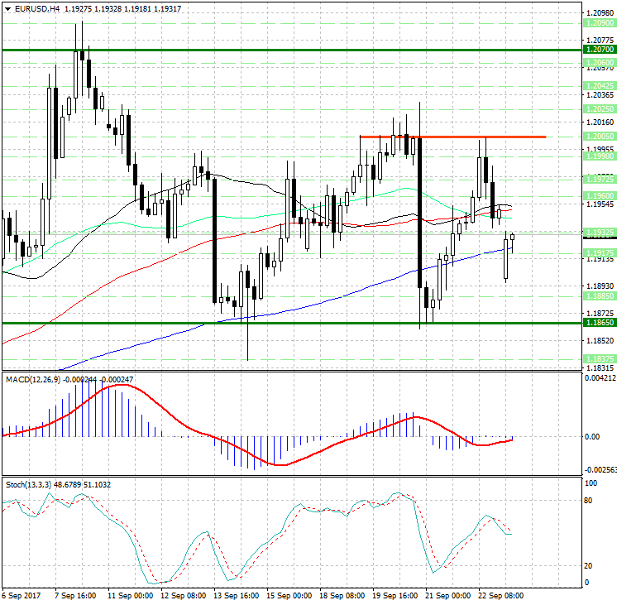Click the red MACD signal line peak
Viewport: 617px width, 605px height.
point(122,385)
